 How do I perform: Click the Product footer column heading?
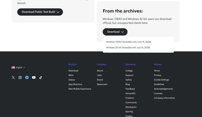tap(72, 64)
